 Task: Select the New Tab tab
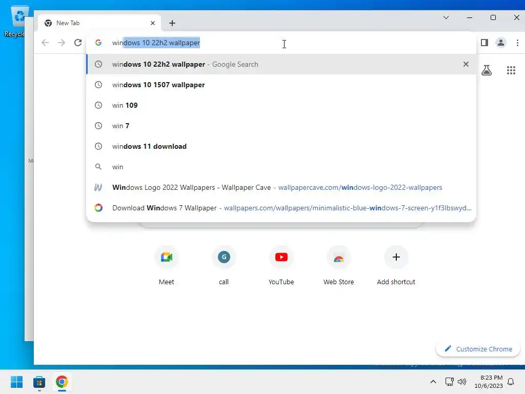click(x=99, y=23)
